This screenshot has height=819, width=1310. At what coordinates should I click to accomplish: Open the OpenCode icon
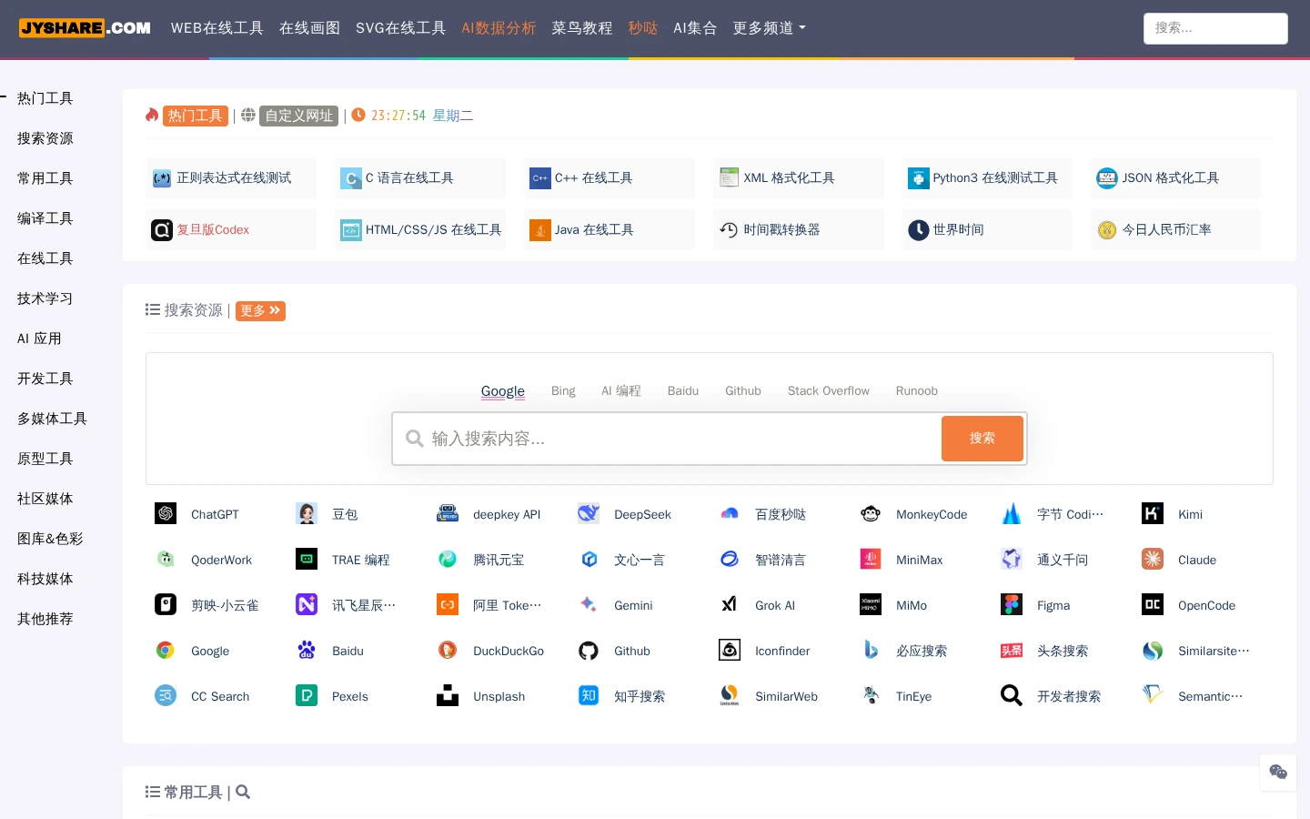tap(1153, 605)
